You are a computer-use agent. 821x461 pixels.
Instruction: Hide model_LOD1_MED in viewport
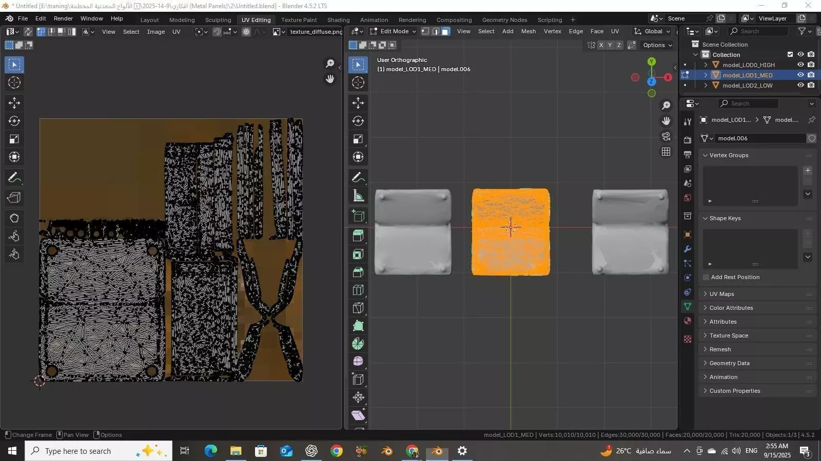click(800, 75)
